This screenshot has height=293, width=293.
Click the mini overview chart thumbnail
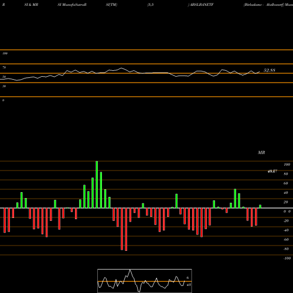tap(145, 281)
